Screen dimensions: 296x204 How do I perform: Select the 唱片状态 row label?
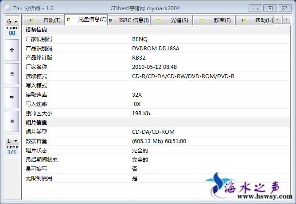(36, 151)
